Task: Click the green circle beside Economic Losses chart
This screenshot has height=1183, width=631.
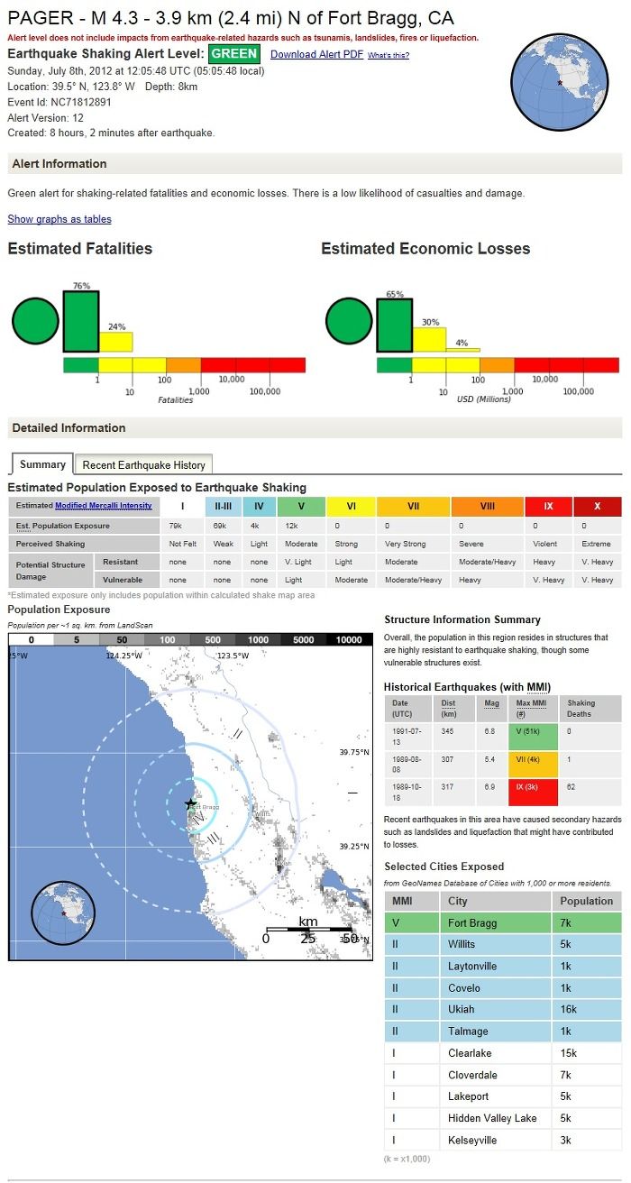Action: (348, 321)
